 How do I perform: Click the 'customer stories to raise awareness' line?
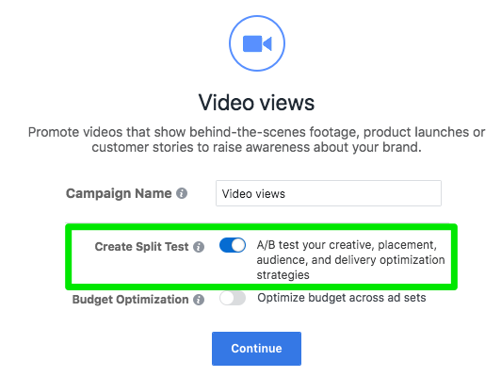256,147
